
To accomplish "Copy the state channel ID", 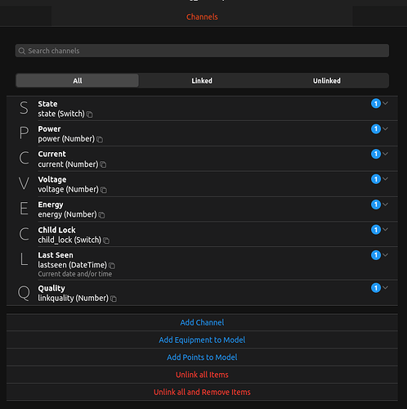I will click(90, 115).
